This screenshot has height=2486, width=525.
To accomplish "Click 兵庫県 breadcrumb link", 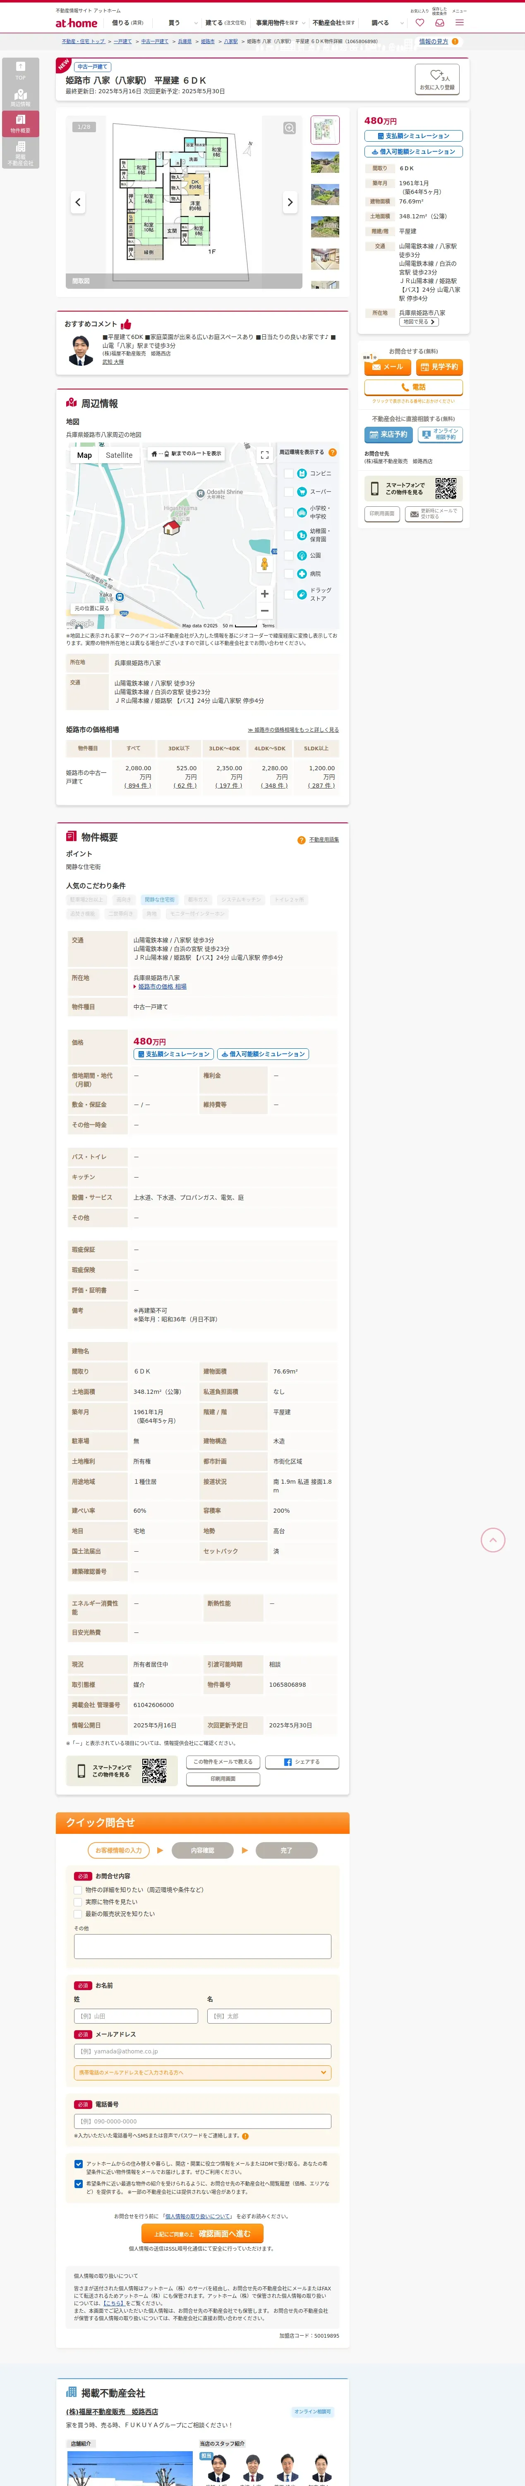I will [x=184, y=41].
